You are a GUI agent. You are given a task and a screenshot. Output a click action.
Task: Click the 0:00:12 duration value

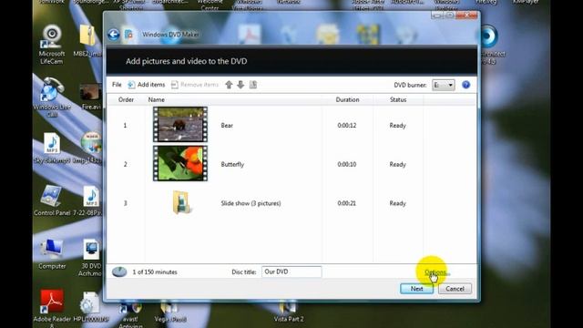coord(346,126)
